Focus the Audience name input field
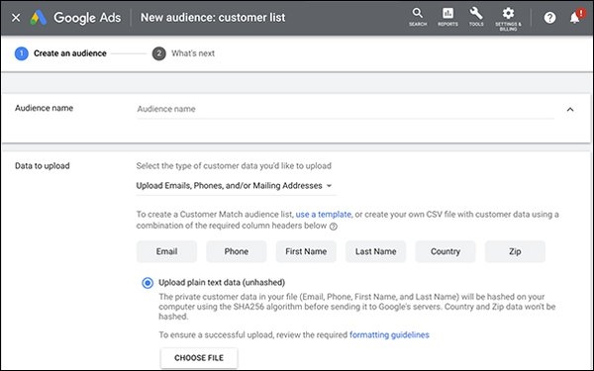The height and width of the screenshot is (371, 594). [346, 109]
